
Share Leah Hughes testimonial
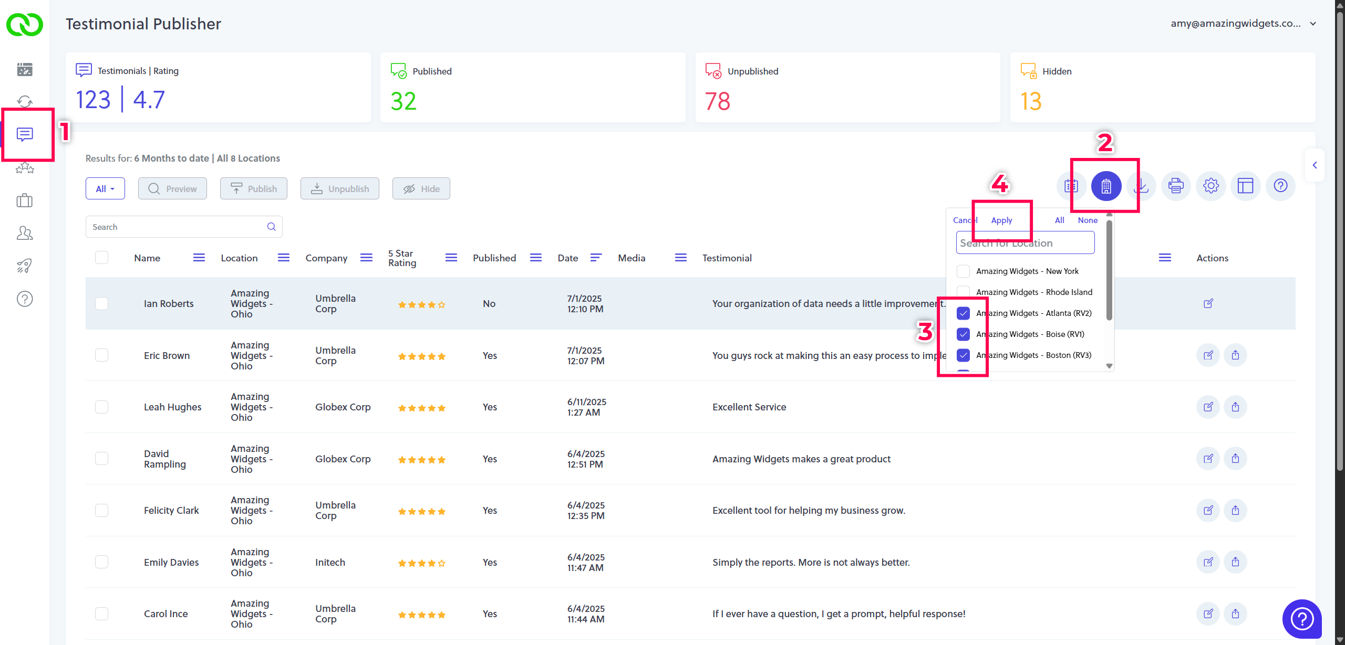pos(1235,407)
